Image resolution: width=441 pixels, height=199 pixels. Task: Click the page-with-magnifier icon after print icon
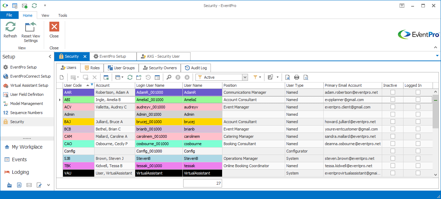(x=306, y=77)
